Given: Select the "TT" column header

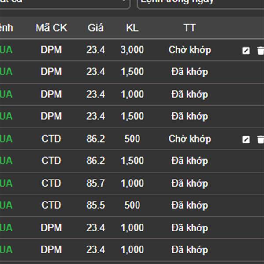Looking at the screenshot, I should 190,28.
